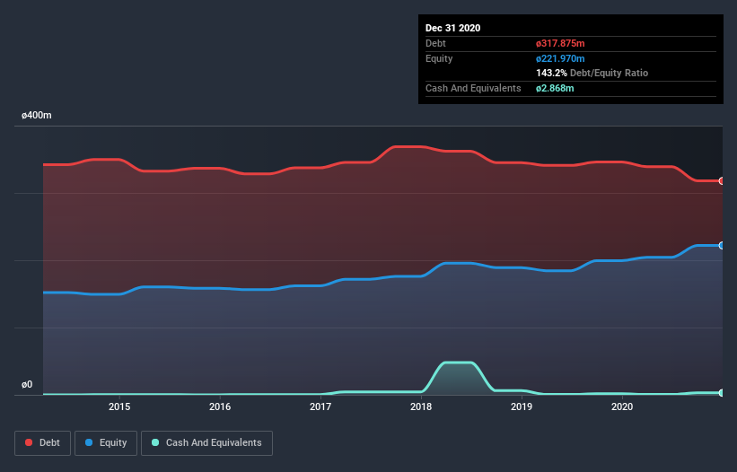Click the ø221.970m equity value

[560, 58]
